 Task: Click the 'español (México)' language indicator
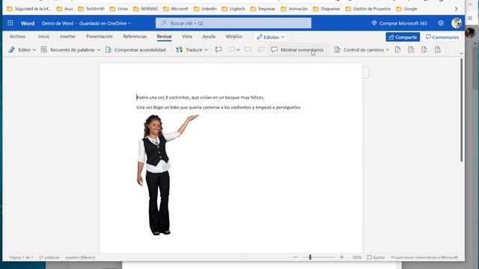(x=80, y=257)
